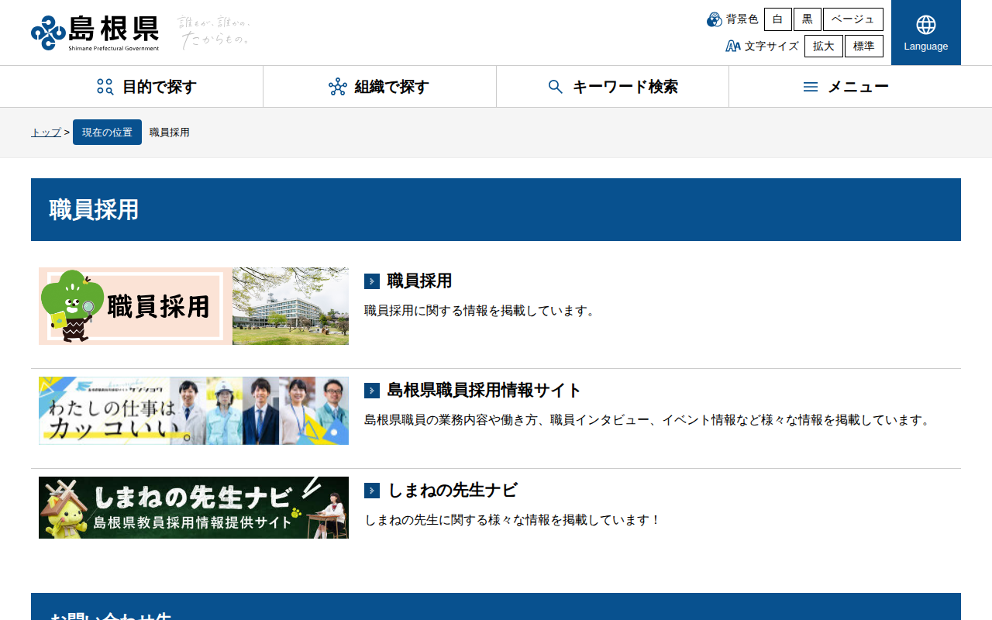The width and height of the screenshot is (992, 620).
Task: Click the 職員採用 blue page title banner
Action: 496,209
